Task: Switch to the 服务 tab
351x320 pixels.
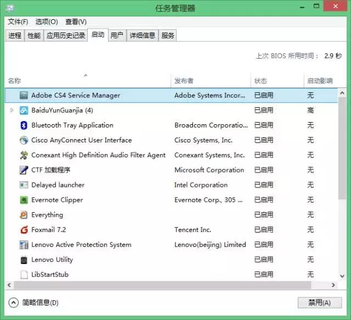Action: (168, 35)
